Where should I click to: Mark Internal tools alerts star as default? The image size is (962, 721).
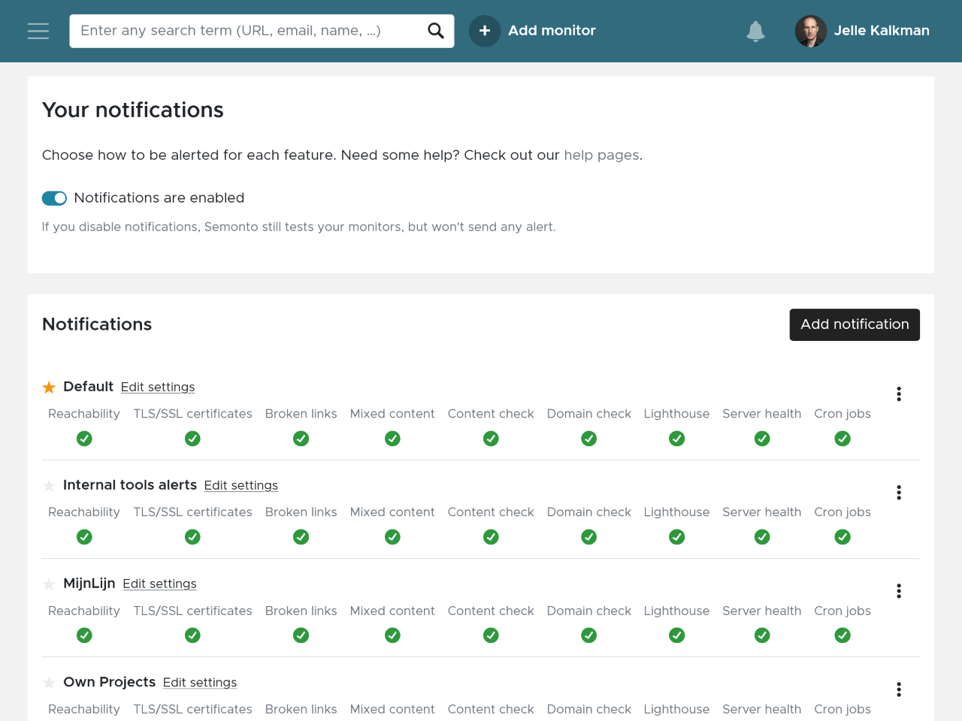[49, 486]
